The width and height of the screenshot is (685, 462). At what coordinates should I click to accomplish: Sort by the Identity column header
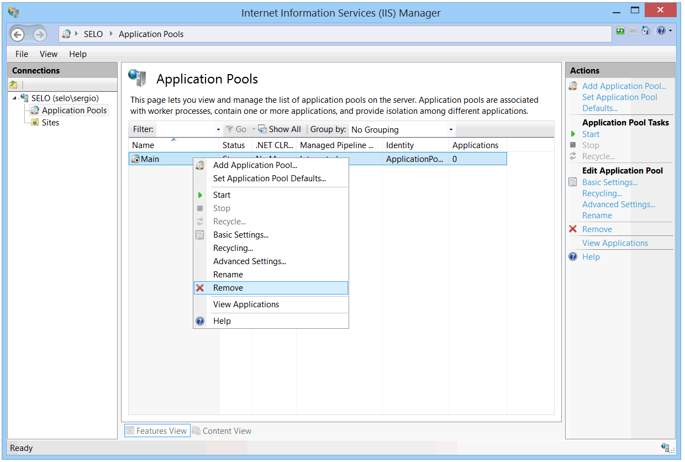[x=415, y=145]
